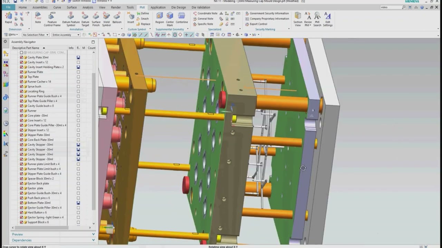Switch to the Assemblies tab
Screen dimensions: 442x248
click(40, 7)
